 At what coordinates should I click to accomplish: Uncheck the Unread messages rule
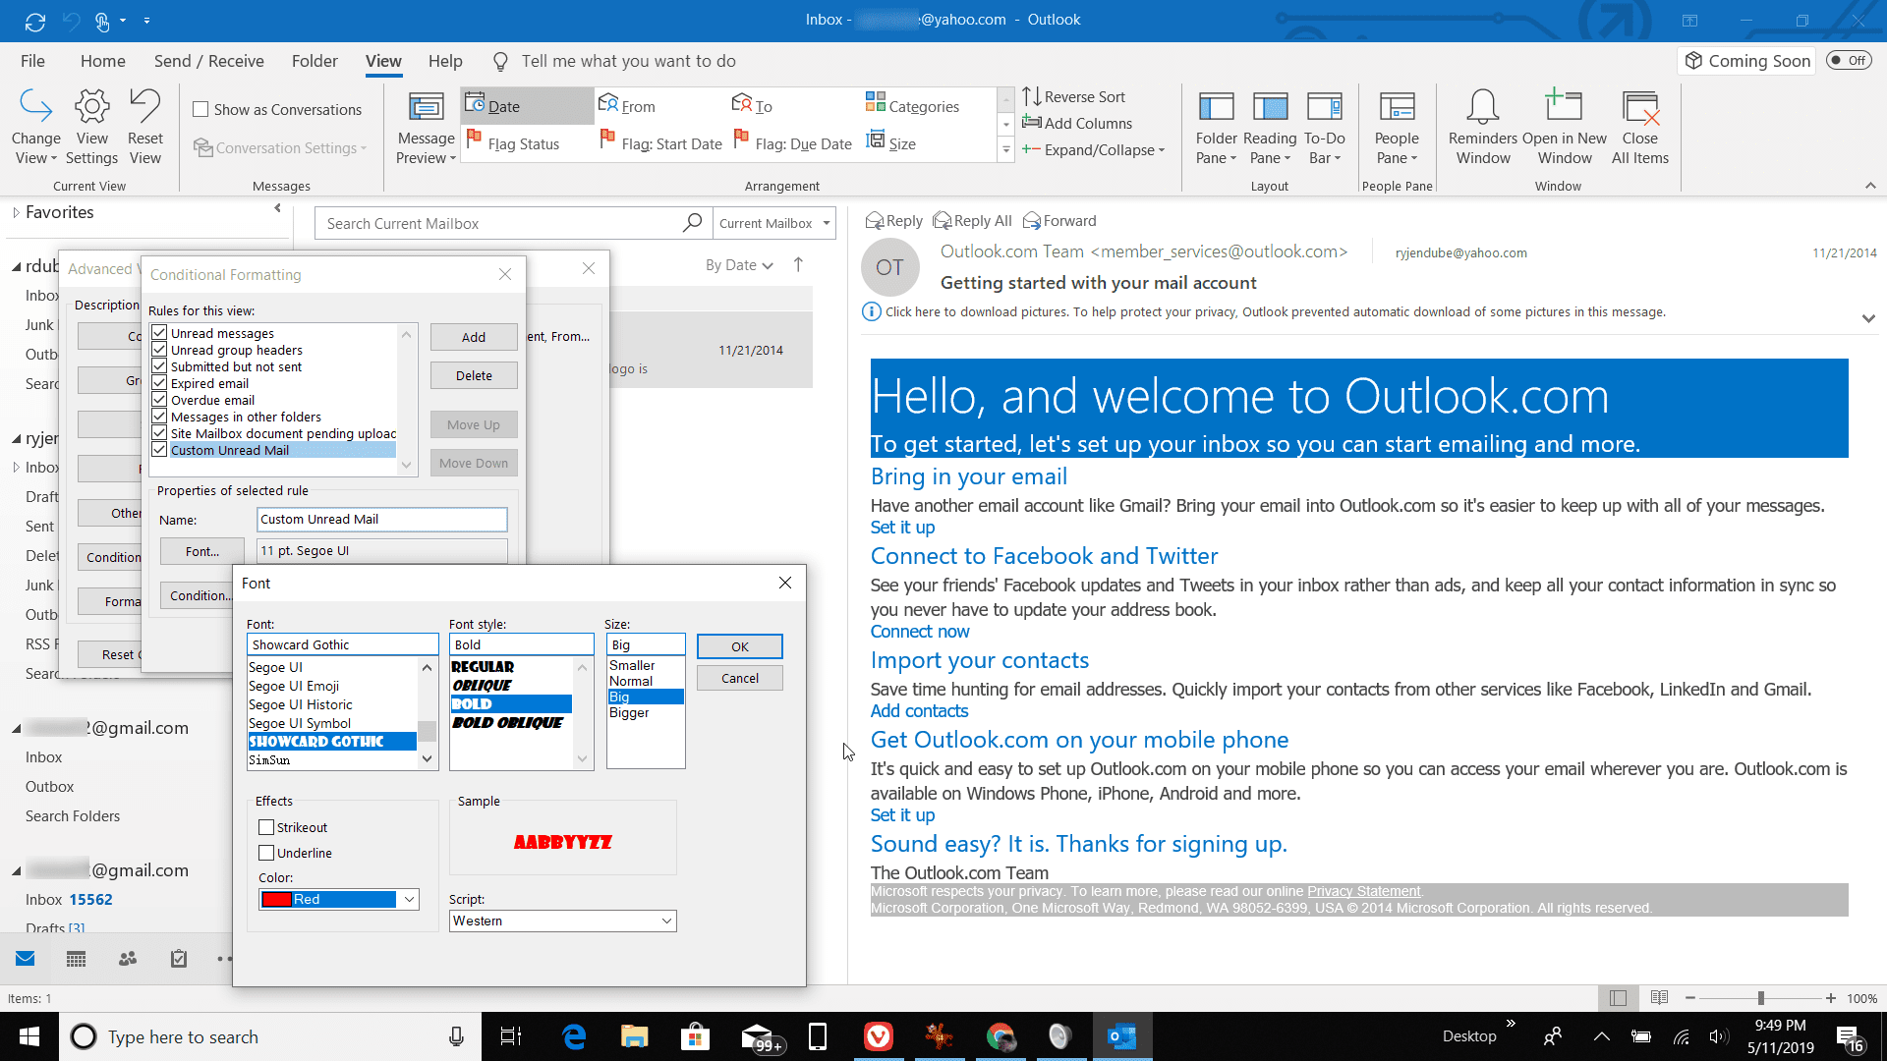point(159,333)
